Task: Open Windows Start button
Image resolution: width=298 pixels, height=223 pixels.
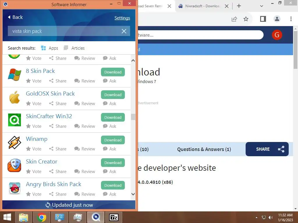Action: coord(7,217)
